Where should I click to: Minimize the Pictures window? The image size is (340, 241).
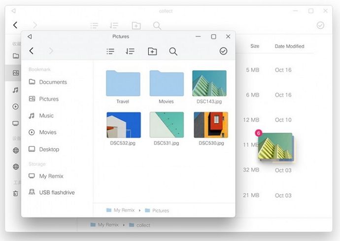(x=198, y=36)
